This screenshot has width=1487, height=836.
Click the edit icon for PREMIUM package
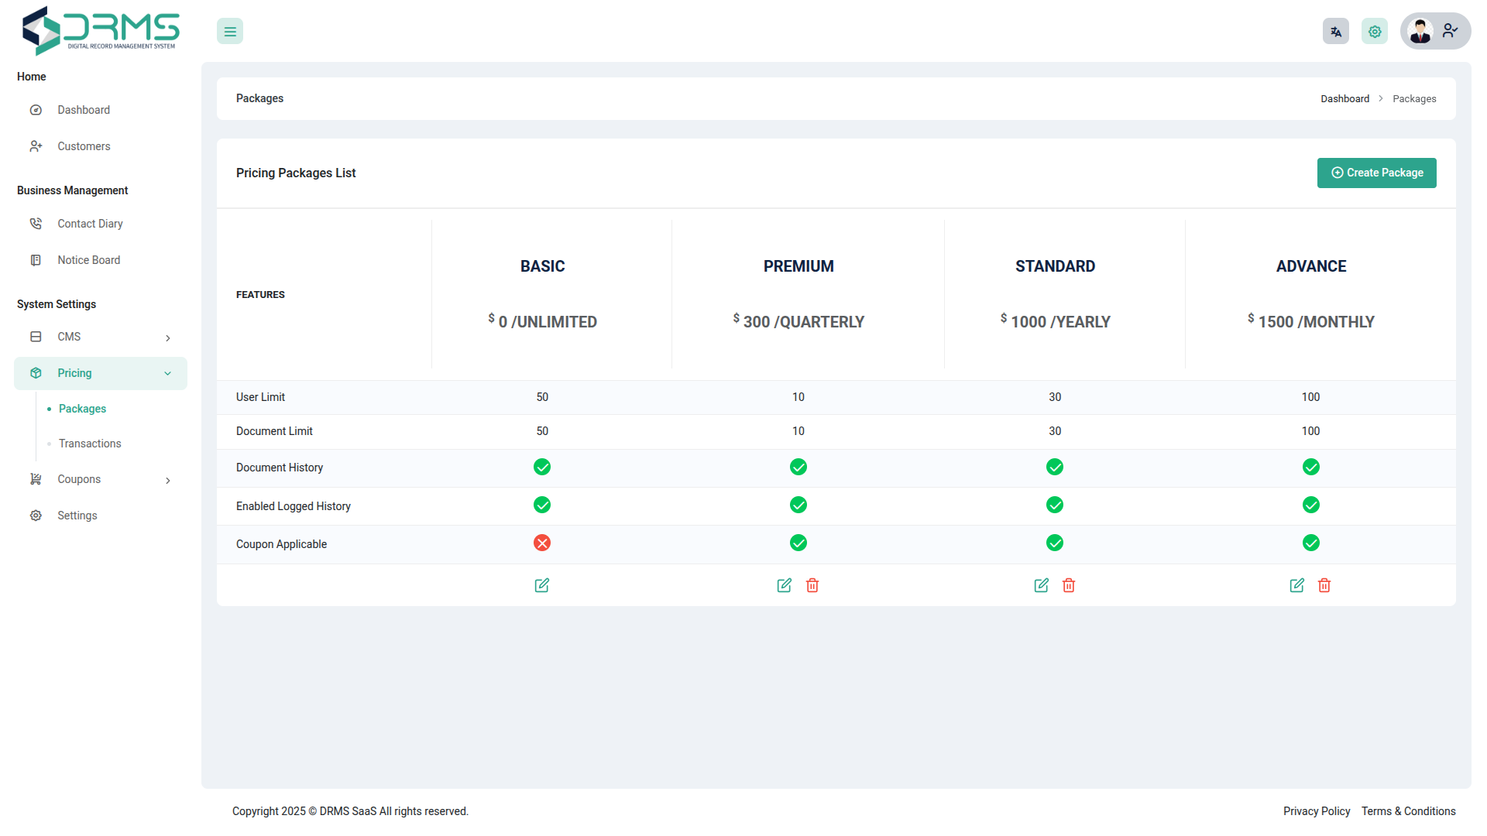pyautogui.click(x=785, y=585)
